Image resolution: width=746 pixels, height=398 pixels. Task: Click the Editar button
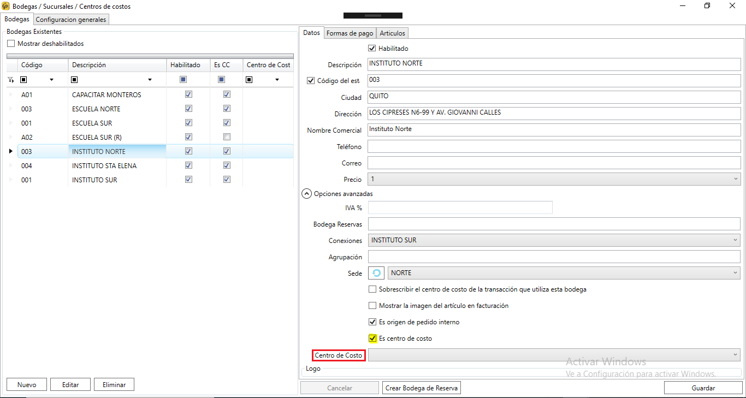(70, 384)
